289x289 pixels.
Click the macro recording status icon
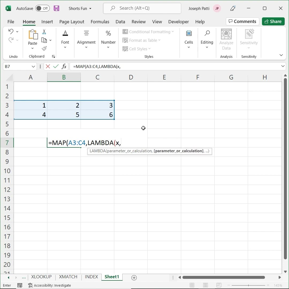(20, 285)
